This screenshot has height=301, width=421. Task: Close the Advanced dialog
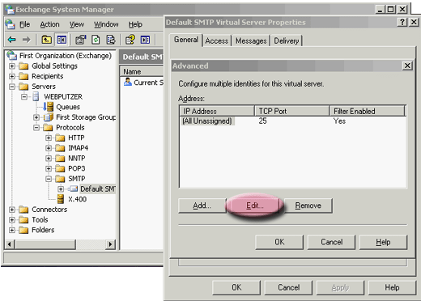click(x=407, y=66)
